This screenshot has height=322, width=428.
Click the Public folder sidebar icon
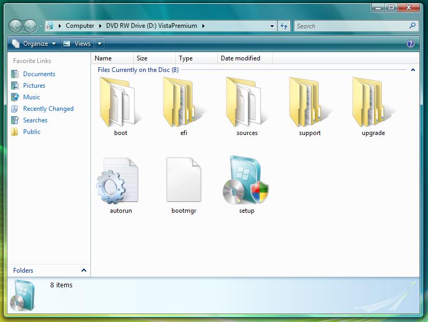coord(15,132)
